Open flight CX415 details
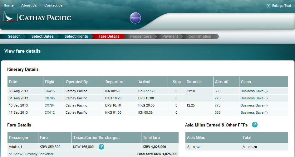The height and width of the screenshot is (157, 295). [x=50, y=91]
